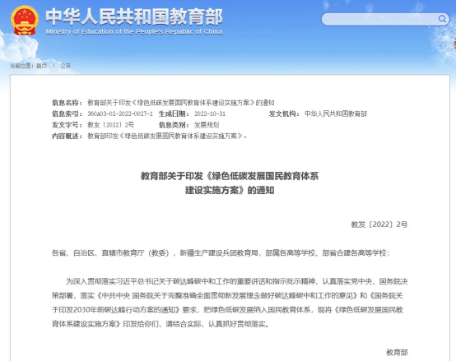This screenshot has width=456, height=361.
Task: Select the 发文机构 label
Action: 284,113
